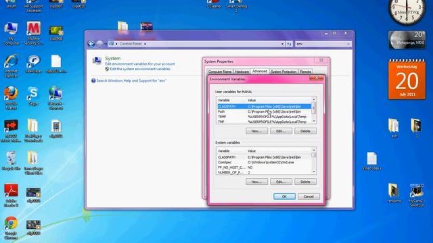This screenshot has height=243, width=433.
Task: Click Edit under User variables
Action: [x=281, y=131]
